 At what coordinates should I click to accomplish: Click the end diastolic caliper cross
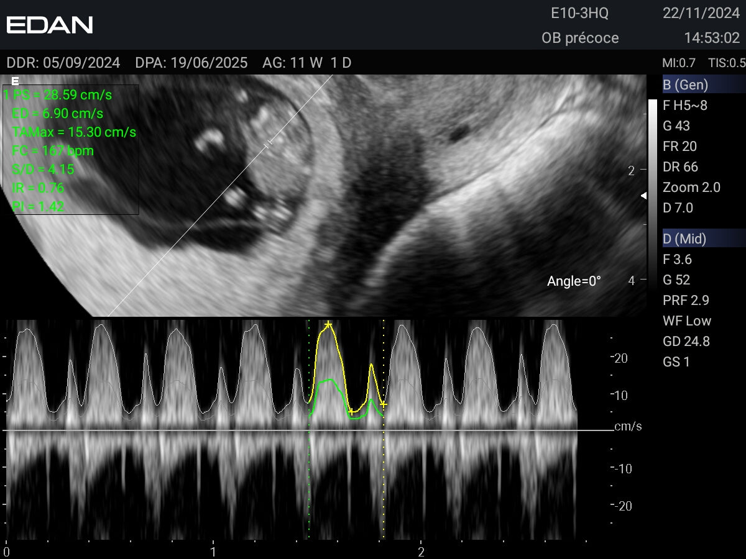384,404
